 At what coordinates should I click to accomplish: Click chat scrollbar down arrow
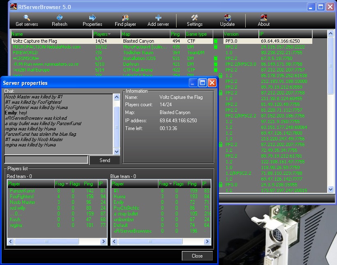click(116, 151)
